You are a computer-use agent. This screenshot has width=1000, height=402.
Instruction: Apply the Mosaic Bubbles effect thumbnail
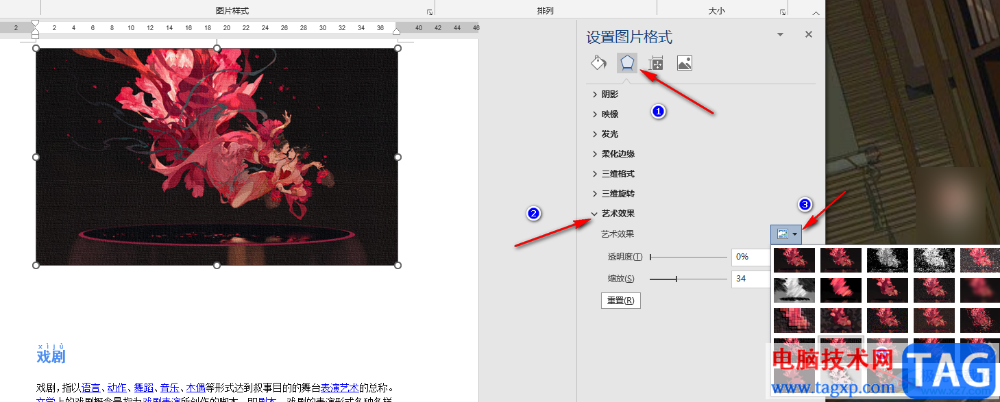tap(934, 320)
